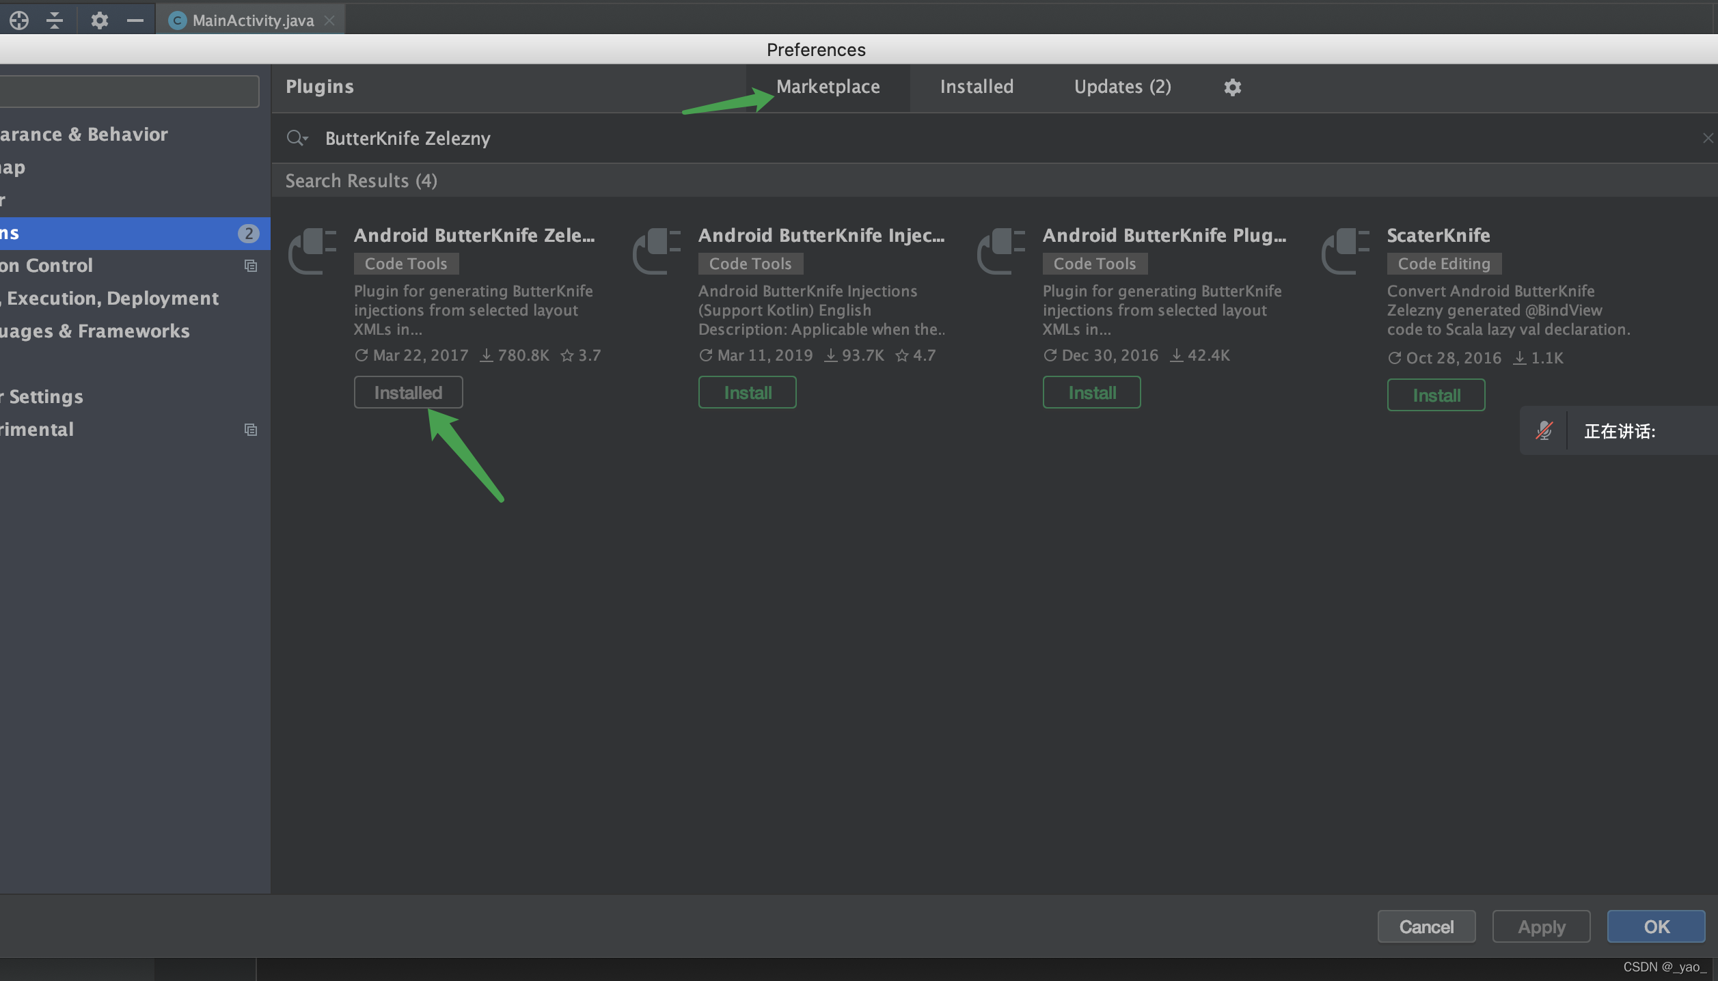Click OK to confirm Preferences
Viewport: 1718px width, 981px height.
coord(1656,926)
